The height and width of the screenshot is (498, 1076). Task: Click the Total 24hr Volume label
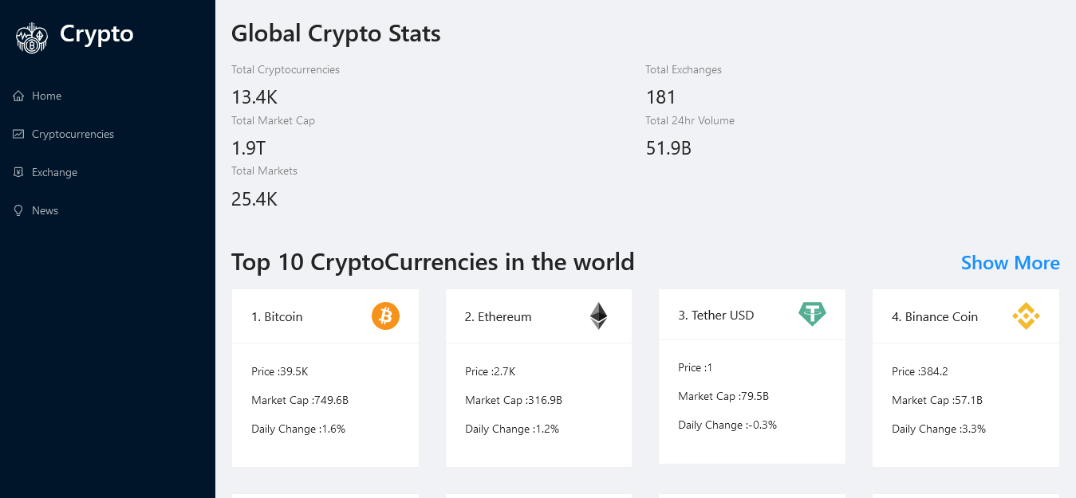coord(690,121)
